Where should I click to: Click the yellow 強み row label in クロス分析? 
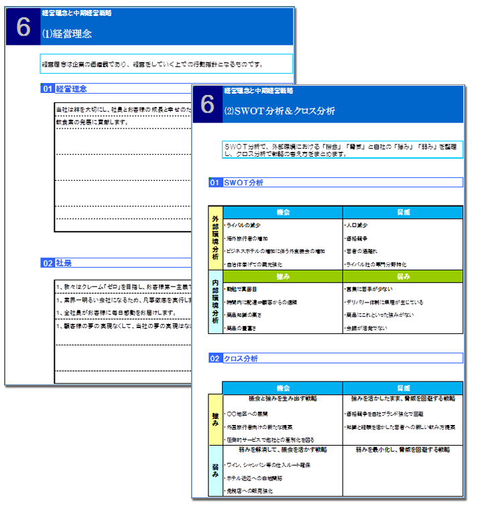coord(215,420)
